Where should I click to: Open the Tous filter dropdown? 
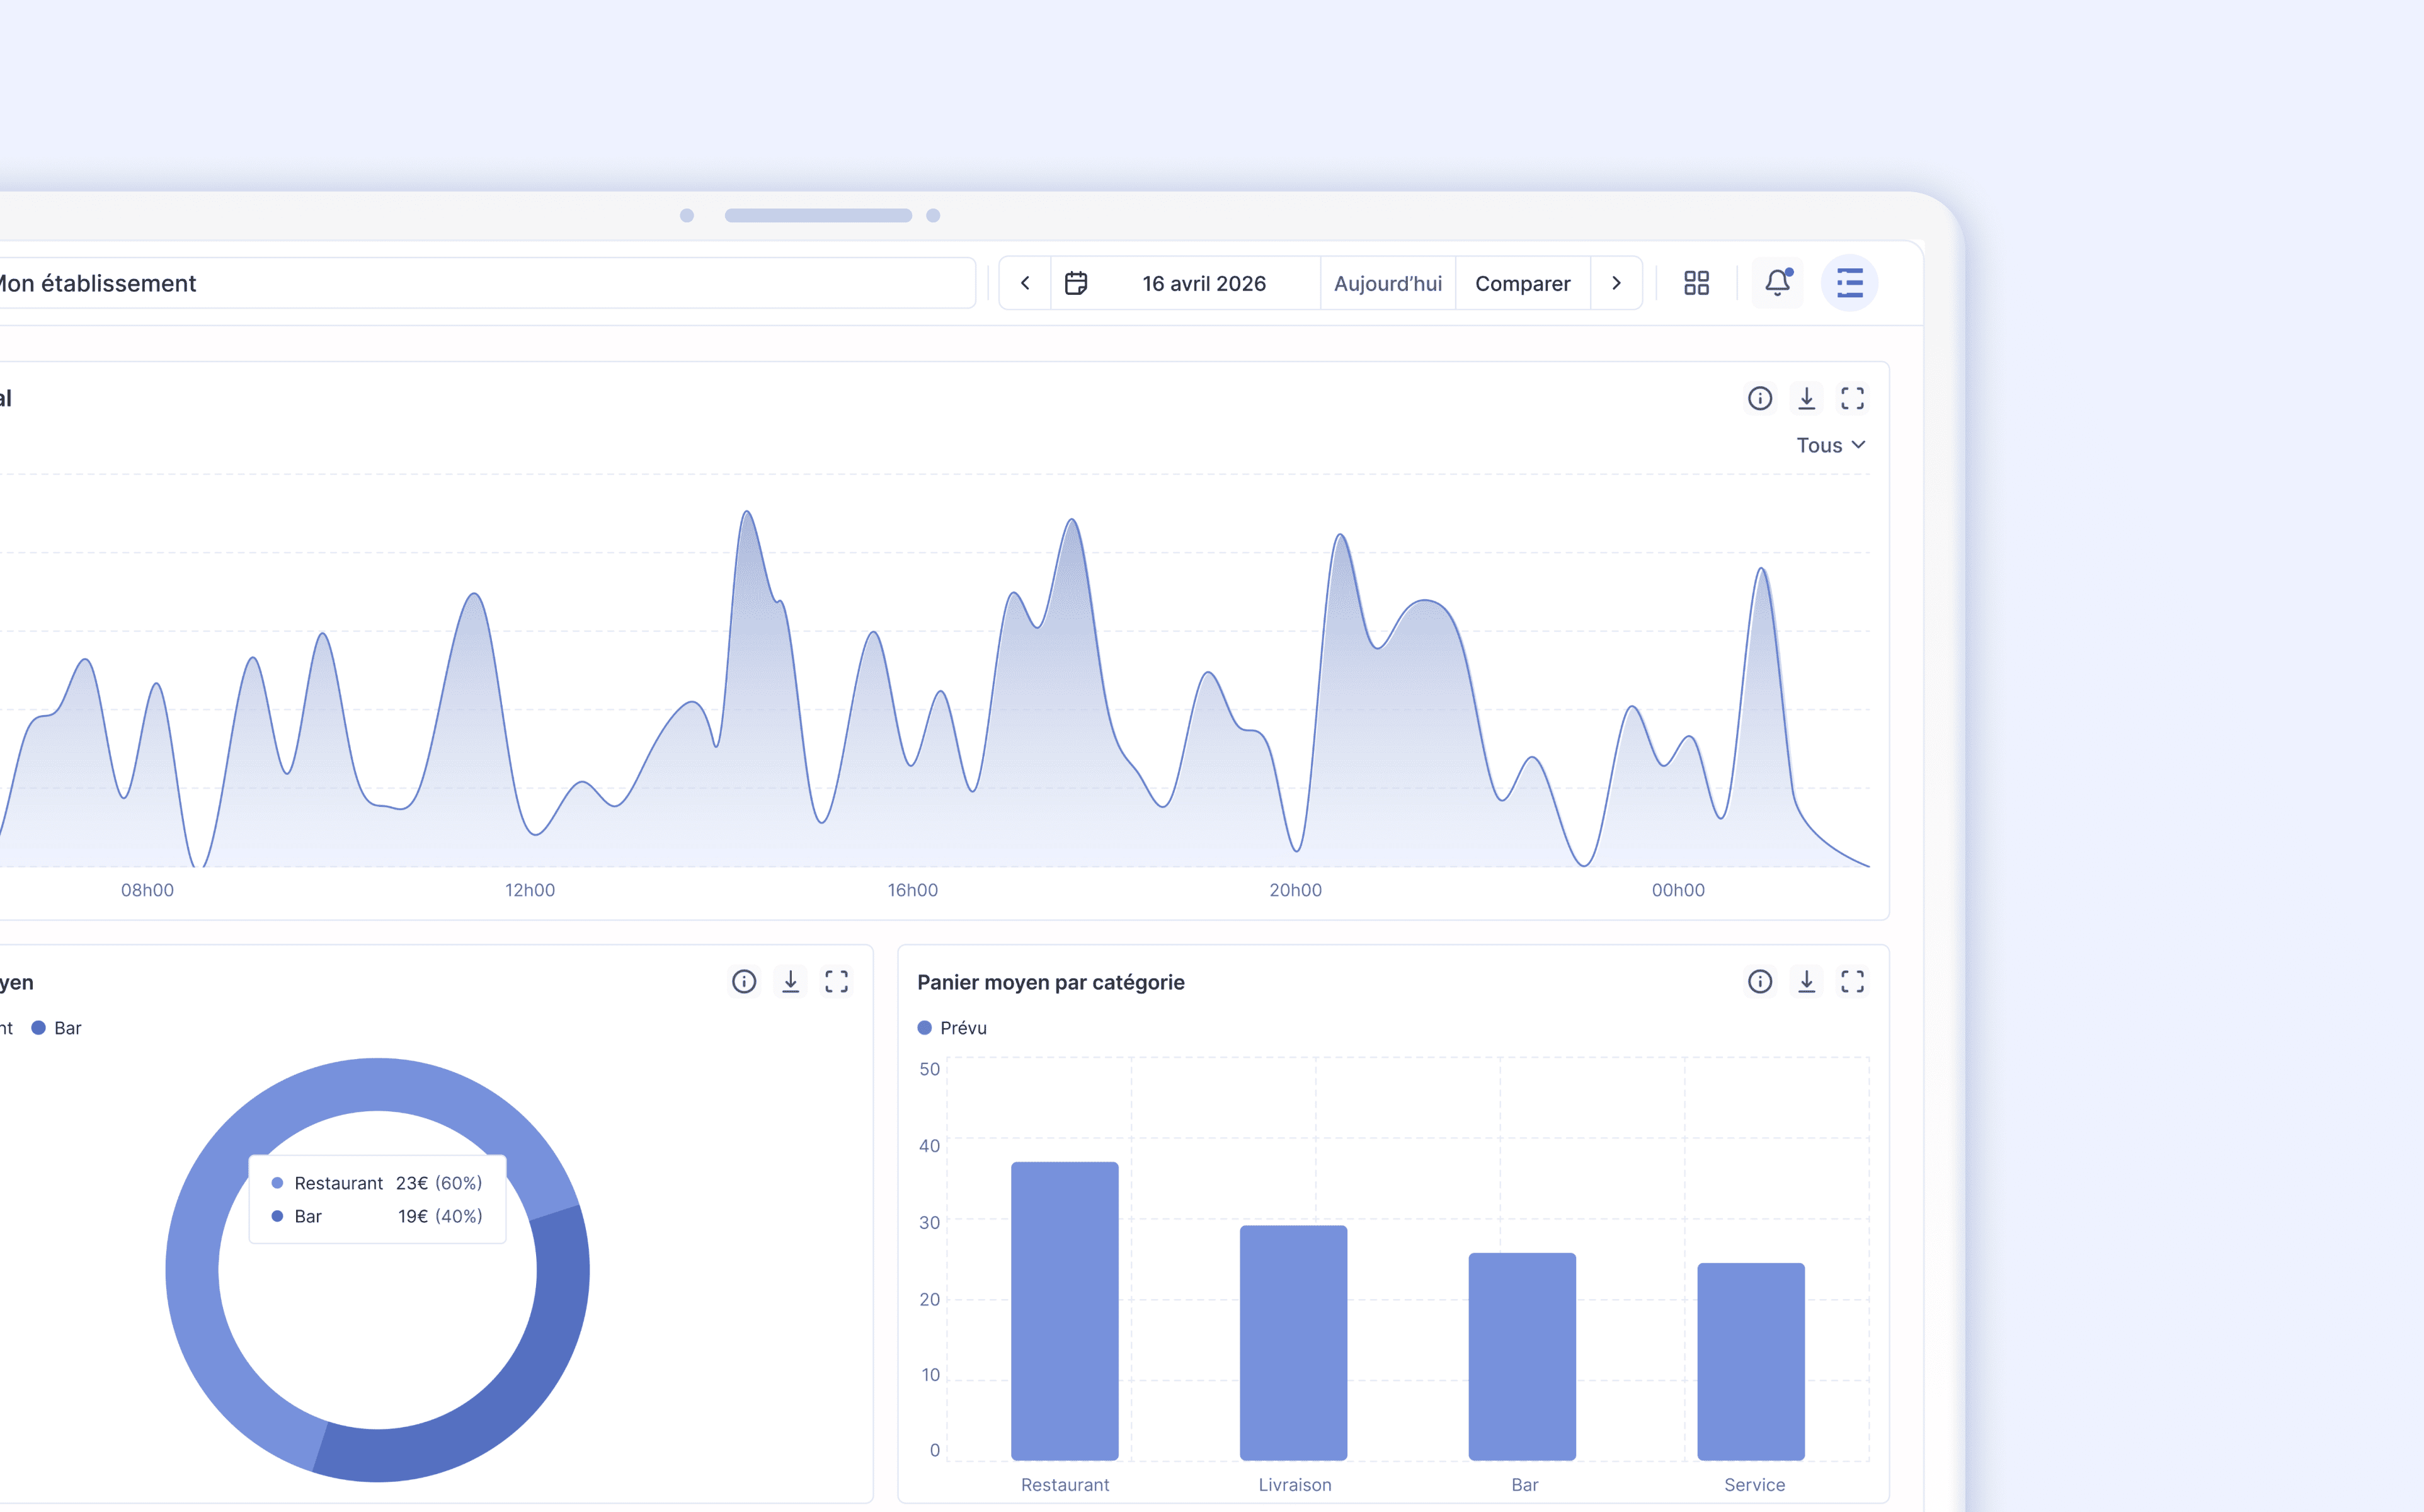point(1830,445)
